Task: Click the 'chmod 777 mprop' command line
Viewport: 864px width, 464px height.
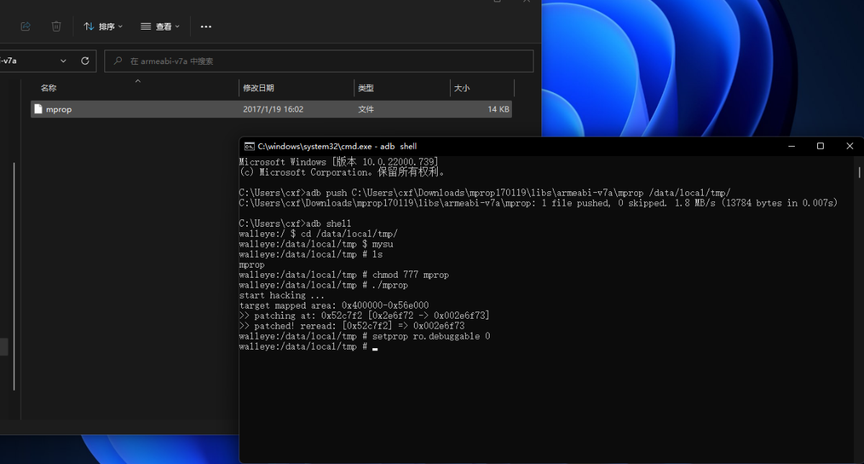Action: click(x=344, y=275)
